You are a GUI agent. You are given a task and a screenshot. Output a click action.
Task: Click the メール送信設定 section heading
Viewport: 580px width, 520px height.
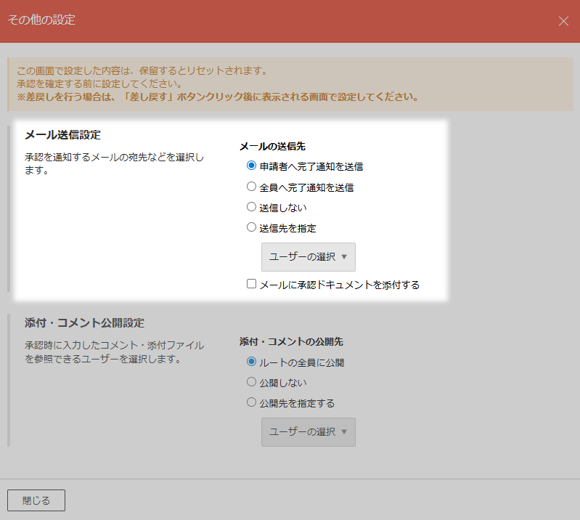[x=62, y=135]
